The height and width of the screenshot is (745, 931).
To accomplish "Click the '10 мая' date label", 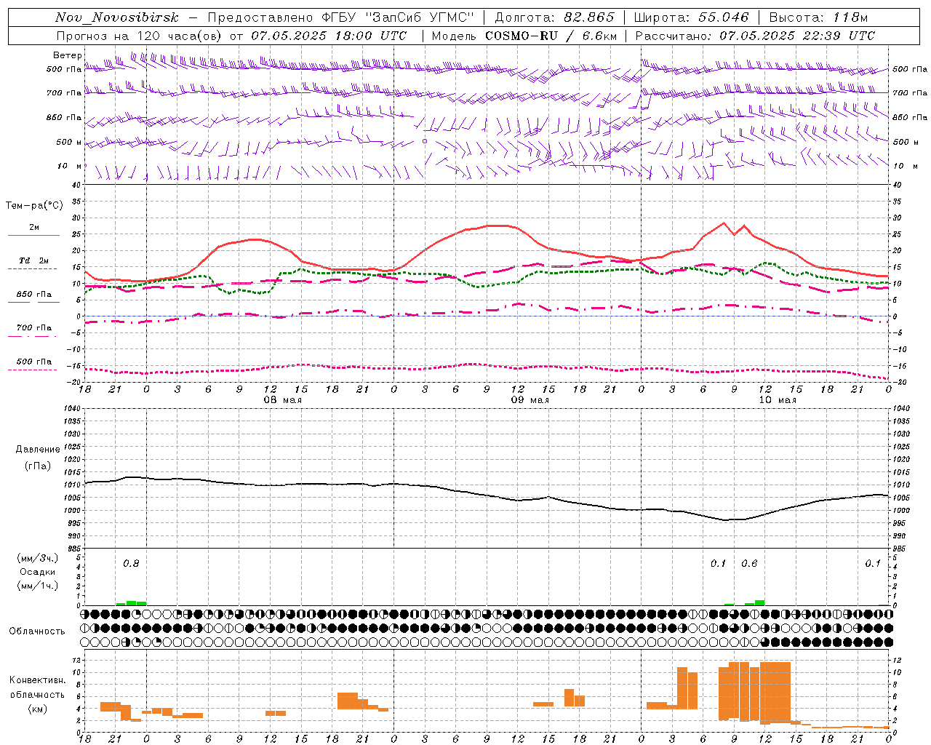I will click(x=778, y=400).
